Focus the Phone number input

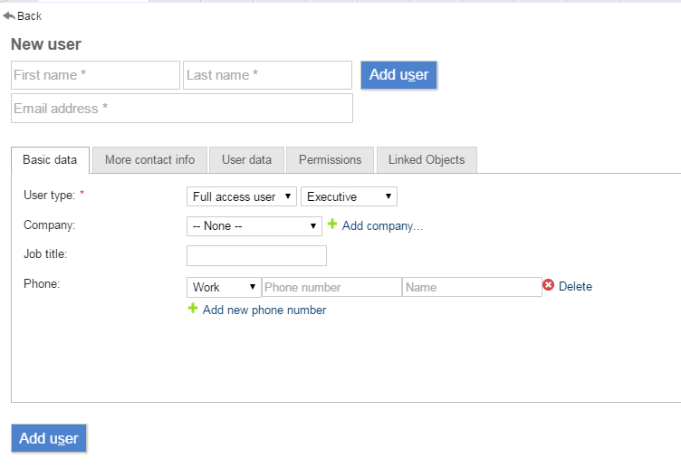pyautogui.click(x=331, y=287)
